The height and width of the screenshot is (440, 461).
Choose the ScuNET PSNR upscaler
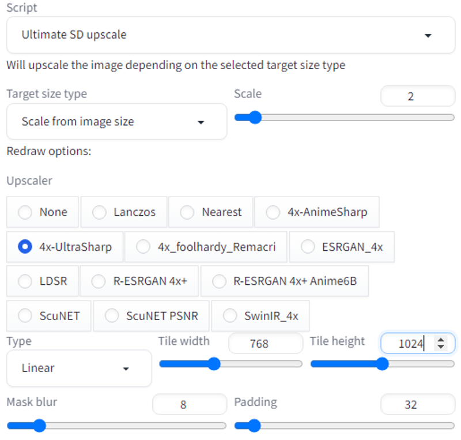pyautogui.click(x=151, y=316)
